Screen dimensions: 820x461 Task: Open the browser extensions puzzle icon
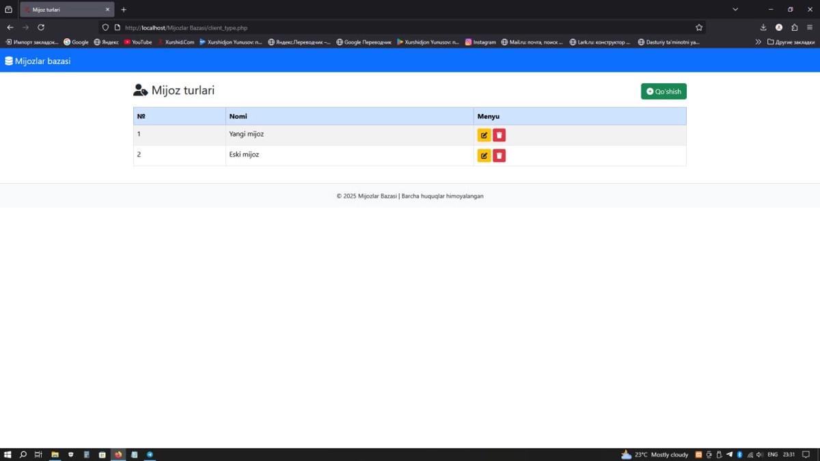[x=794, y=27]
